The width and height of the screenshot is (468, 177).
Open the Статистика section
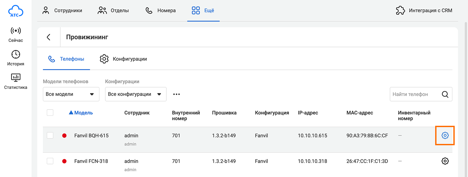[x=16, y=82]
